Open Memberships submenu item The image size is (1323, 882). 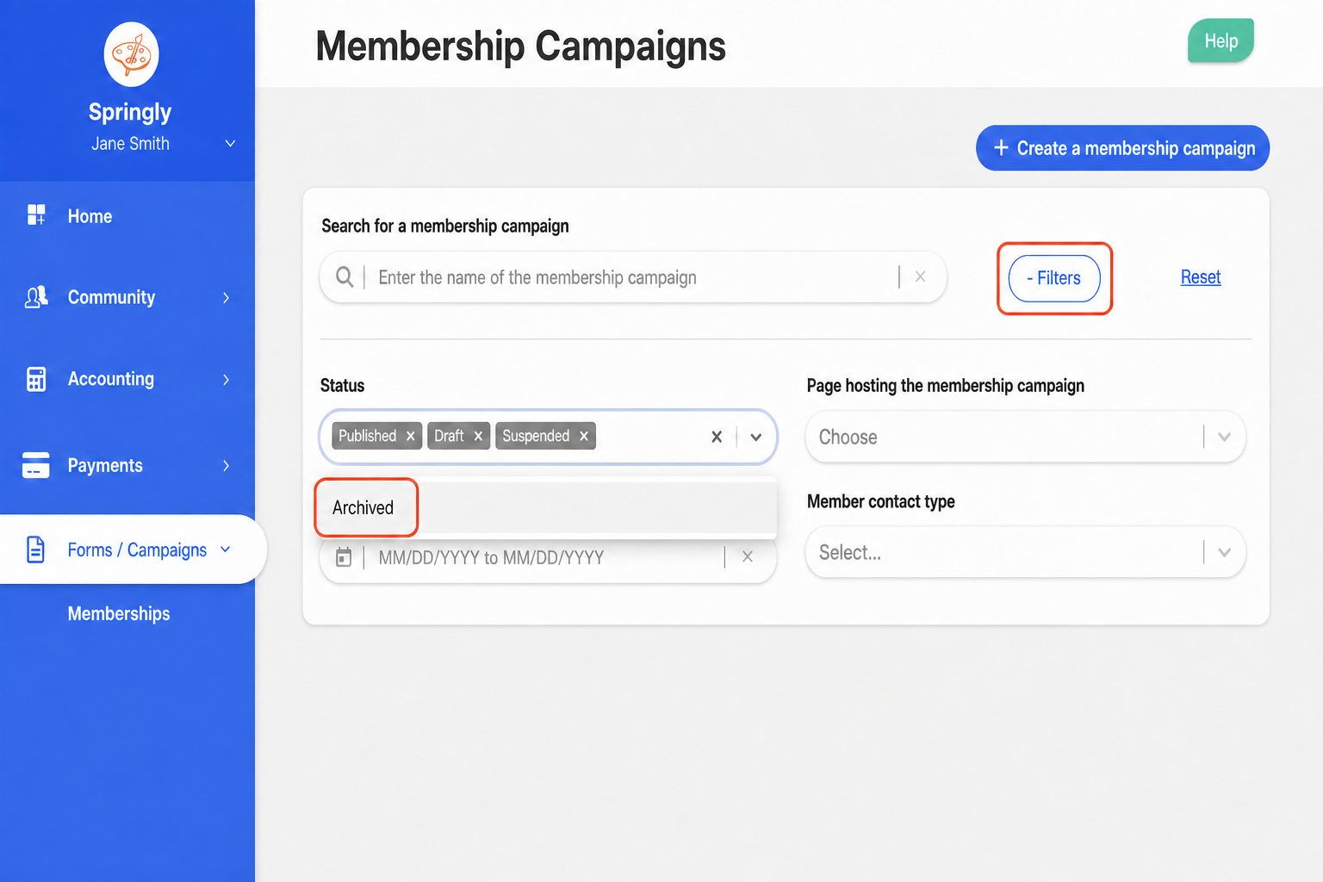119,613
